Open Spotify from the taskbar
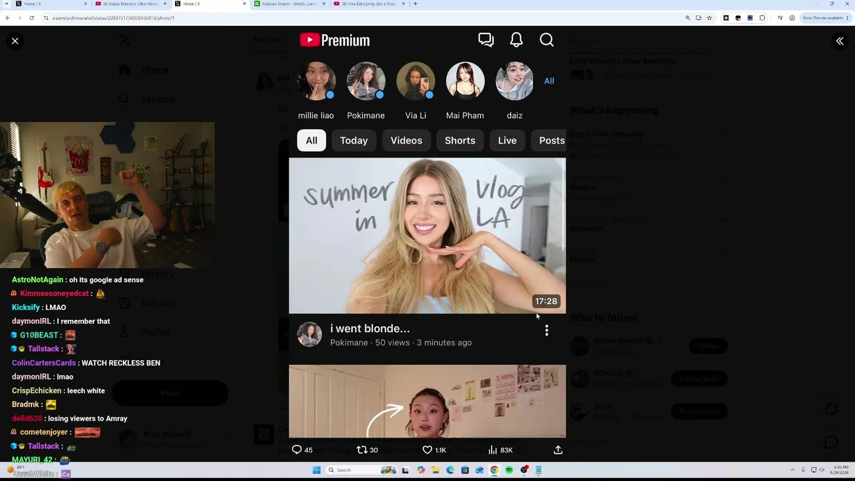Image resolution: width=855 pixels, height=481 pixels. (x=509, y=470)
